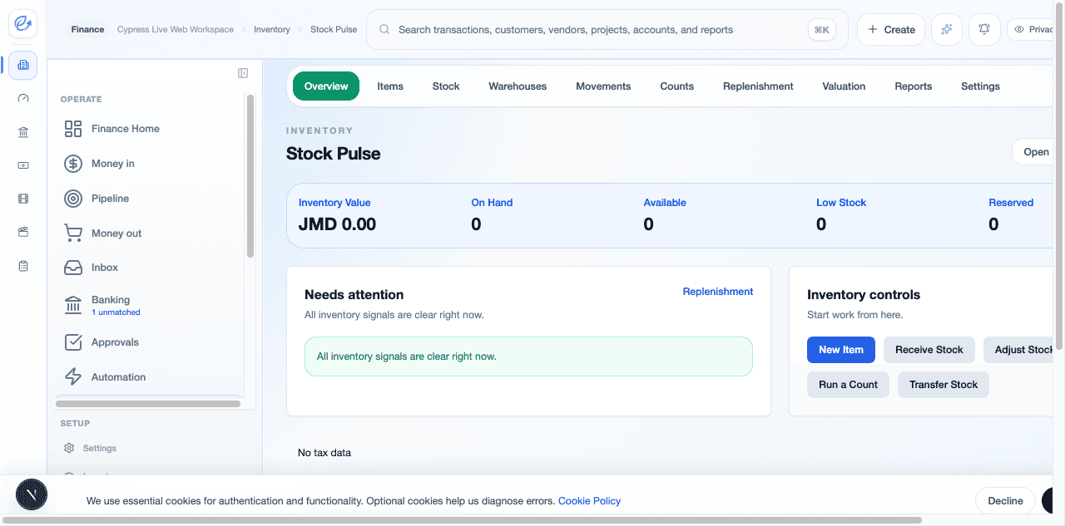Open the bank columns rail icon
This screenshot has height=526, width=1065.
tap(23, 132)
